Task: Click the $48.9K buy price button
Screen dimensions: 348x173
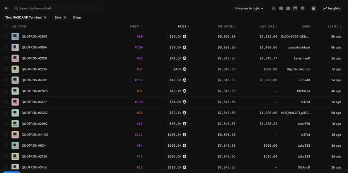Action: pyautogui.click(x=178, y=80)
